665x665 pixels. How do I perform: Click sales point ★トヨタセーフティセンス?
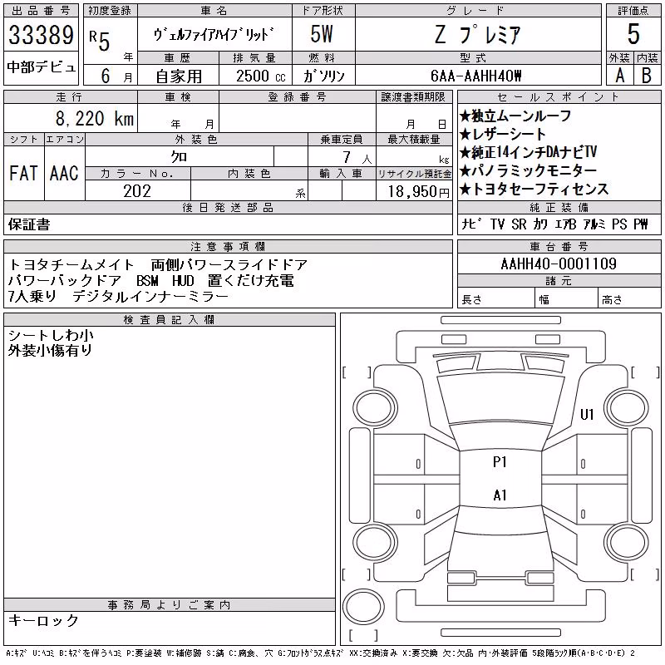point(534,189)
